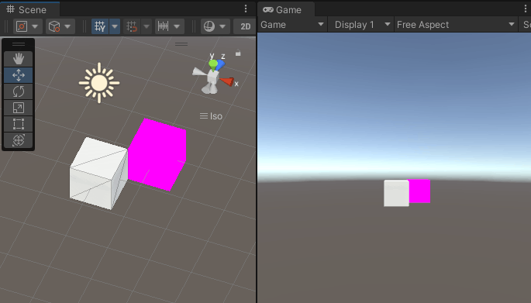
Task: Click the blue Z axis cone
Action: coord(220,64)
